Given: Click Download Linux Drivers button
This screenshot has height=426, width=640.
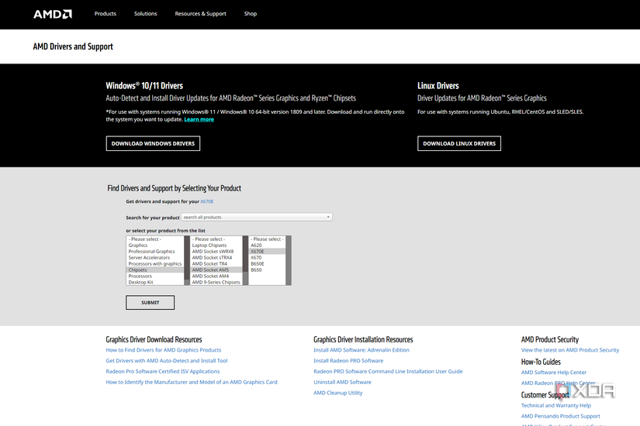Looking at the screenshot, I should 459,143.
